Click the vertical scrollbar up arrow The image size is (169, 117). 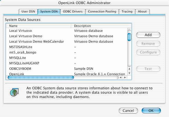coord(129,69)
